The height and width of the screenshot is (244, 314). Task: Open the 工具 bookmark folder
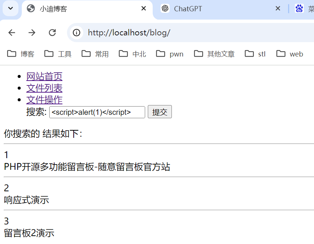coord(58,54)
